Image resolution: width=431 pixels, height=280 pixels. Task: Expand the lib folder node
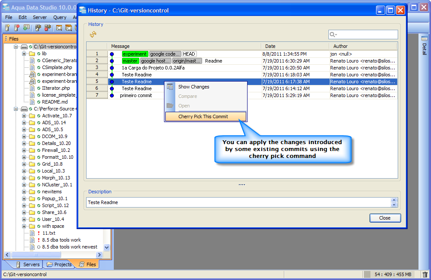tap(24, 53)
